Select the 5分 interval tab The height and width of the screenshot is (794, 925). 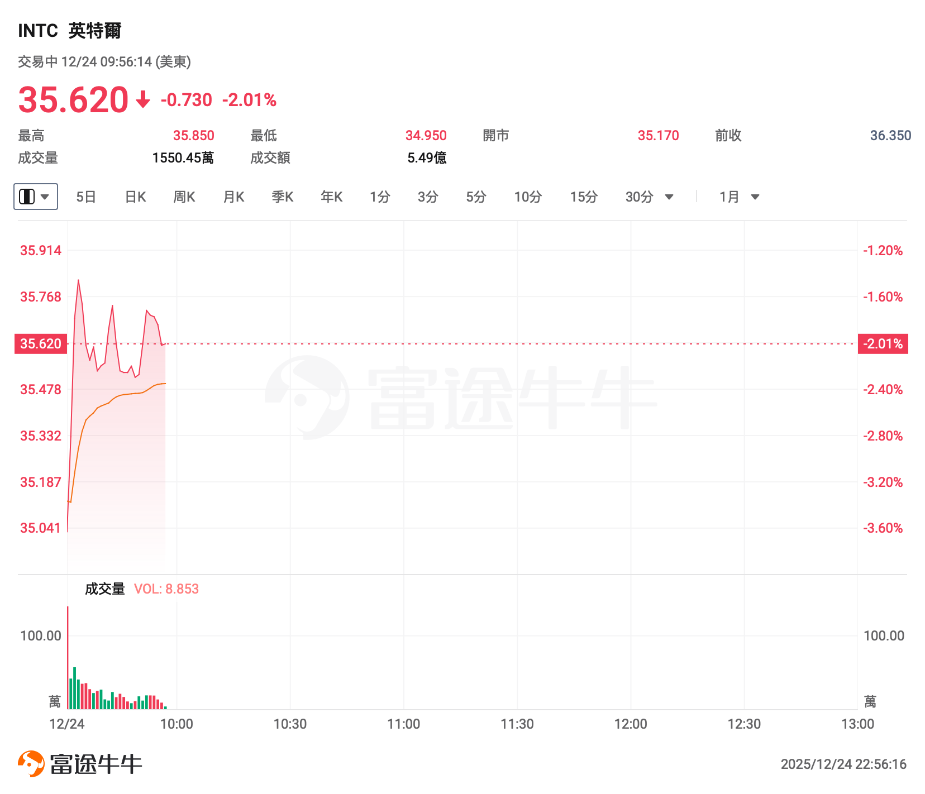click(x=476, y=197)
